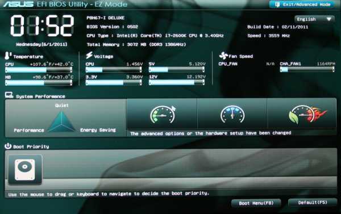Select the green energy saving gauge icon

pyautogui.click(x=163, y=115)
